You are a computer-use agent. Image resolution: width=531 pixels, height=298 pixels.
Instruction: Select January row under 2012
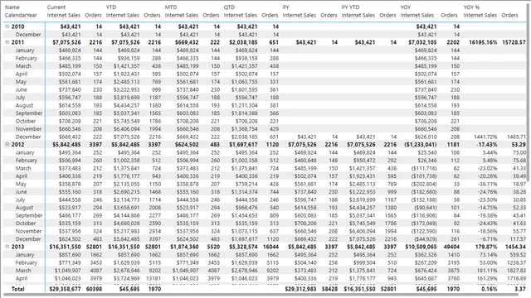[25, 152]
